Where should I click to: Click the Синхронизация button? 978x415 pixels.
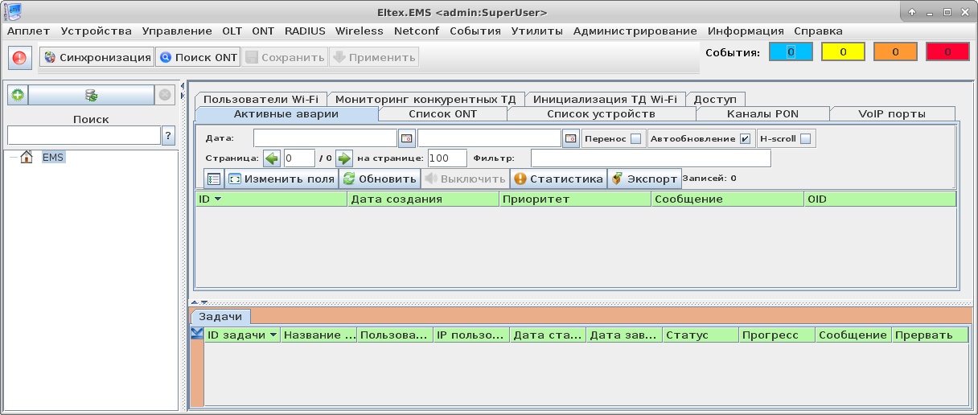[x=97, y=58]
